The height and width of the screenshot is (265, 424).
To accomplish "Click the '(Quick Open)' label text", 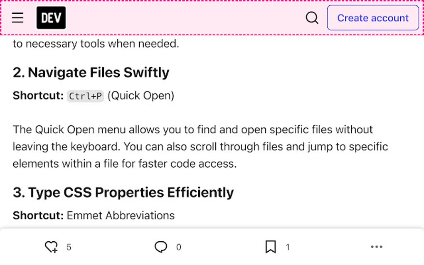I will pos(141,96).
